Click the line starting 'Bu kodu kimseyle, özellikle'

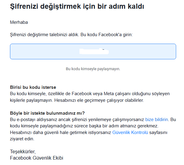90,94
